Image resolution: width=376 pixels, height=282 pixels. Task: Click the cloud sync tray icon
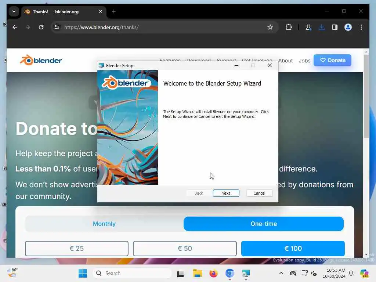[293, 273]
